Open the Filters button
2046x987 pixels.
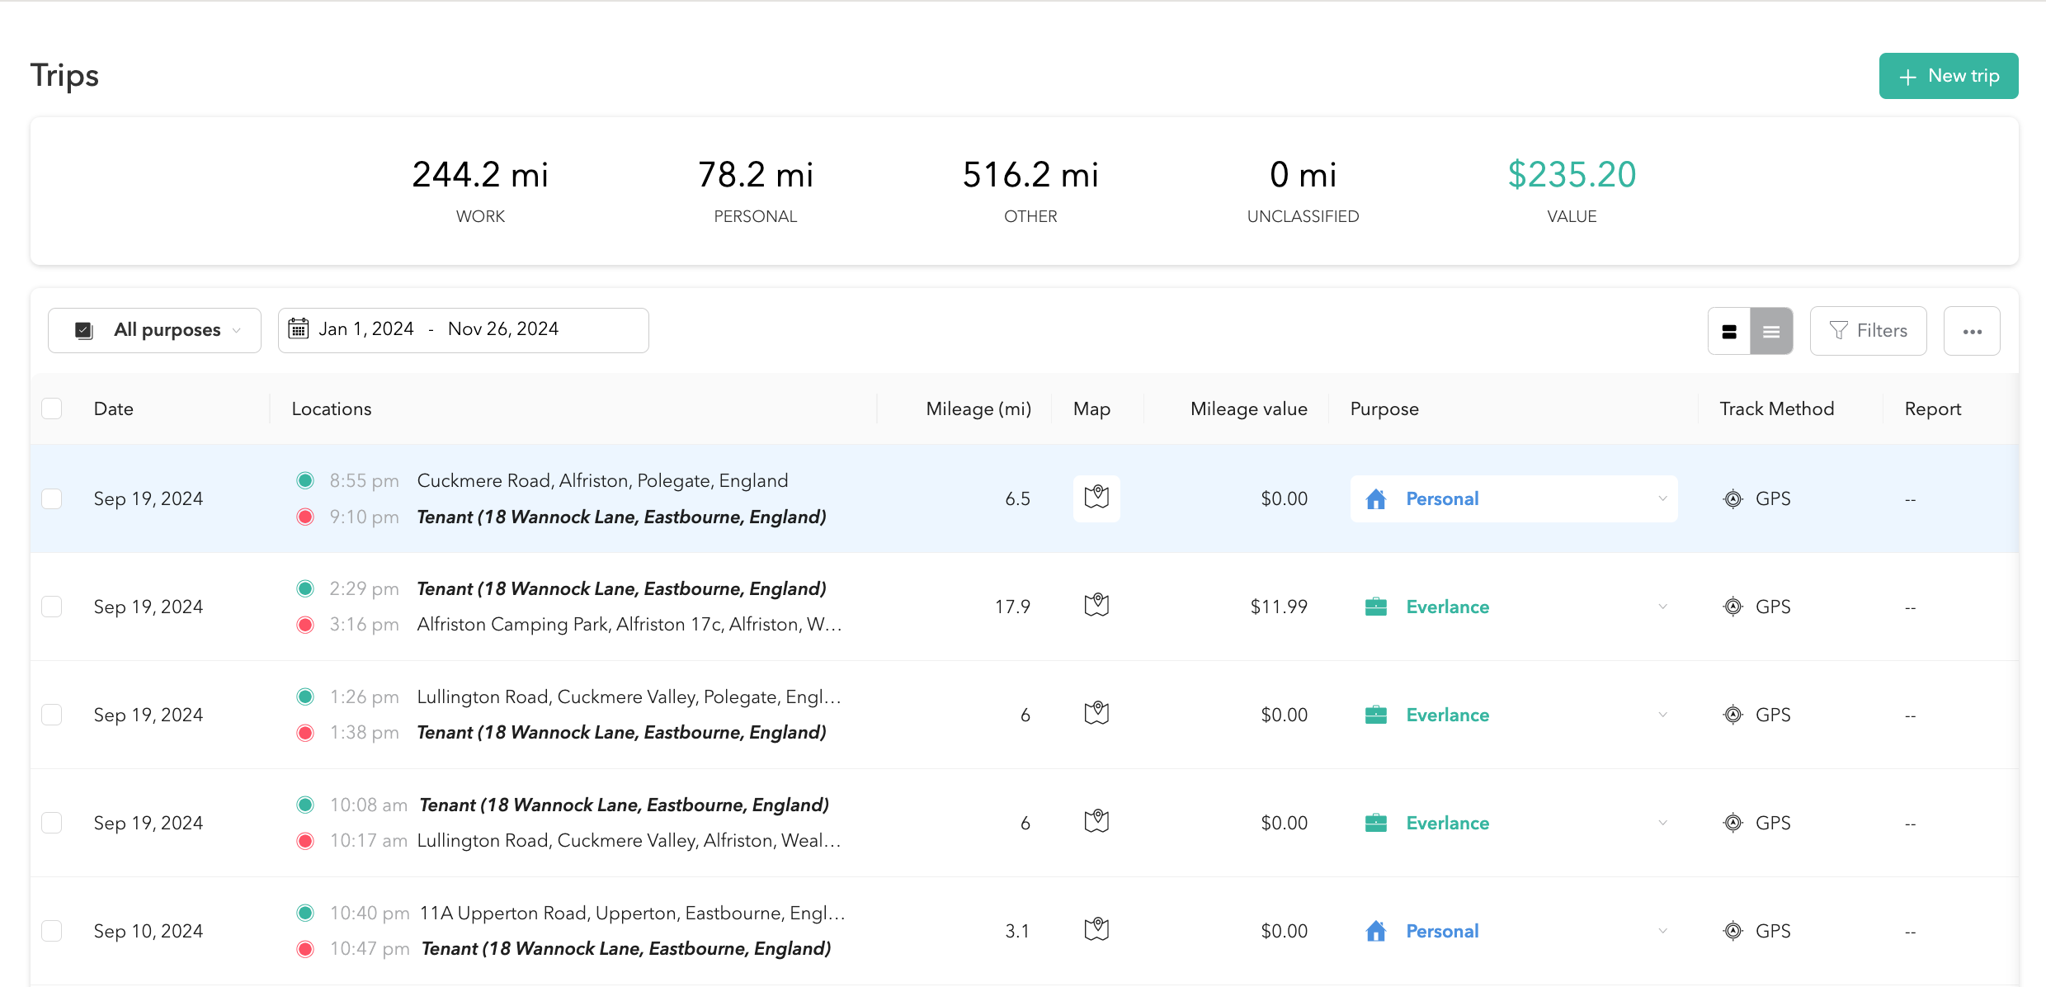pos(1869,331)
